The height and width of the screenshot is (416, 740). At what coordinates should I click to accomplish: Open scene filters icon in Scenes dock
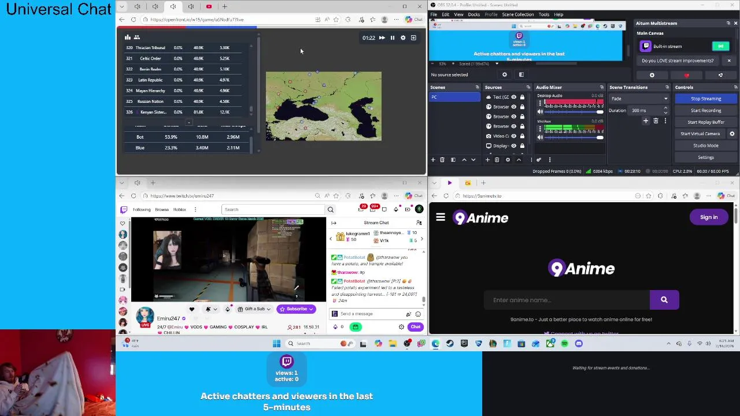point(453,159)
